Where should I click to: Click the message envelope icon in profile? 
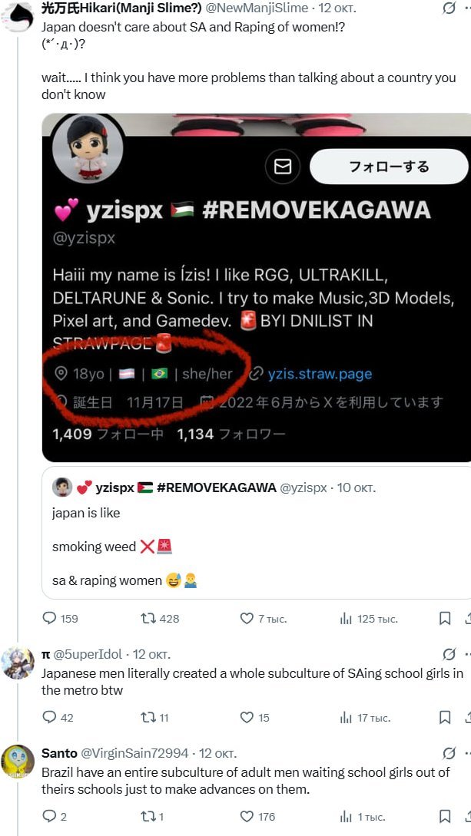click(x=283, y=167)
